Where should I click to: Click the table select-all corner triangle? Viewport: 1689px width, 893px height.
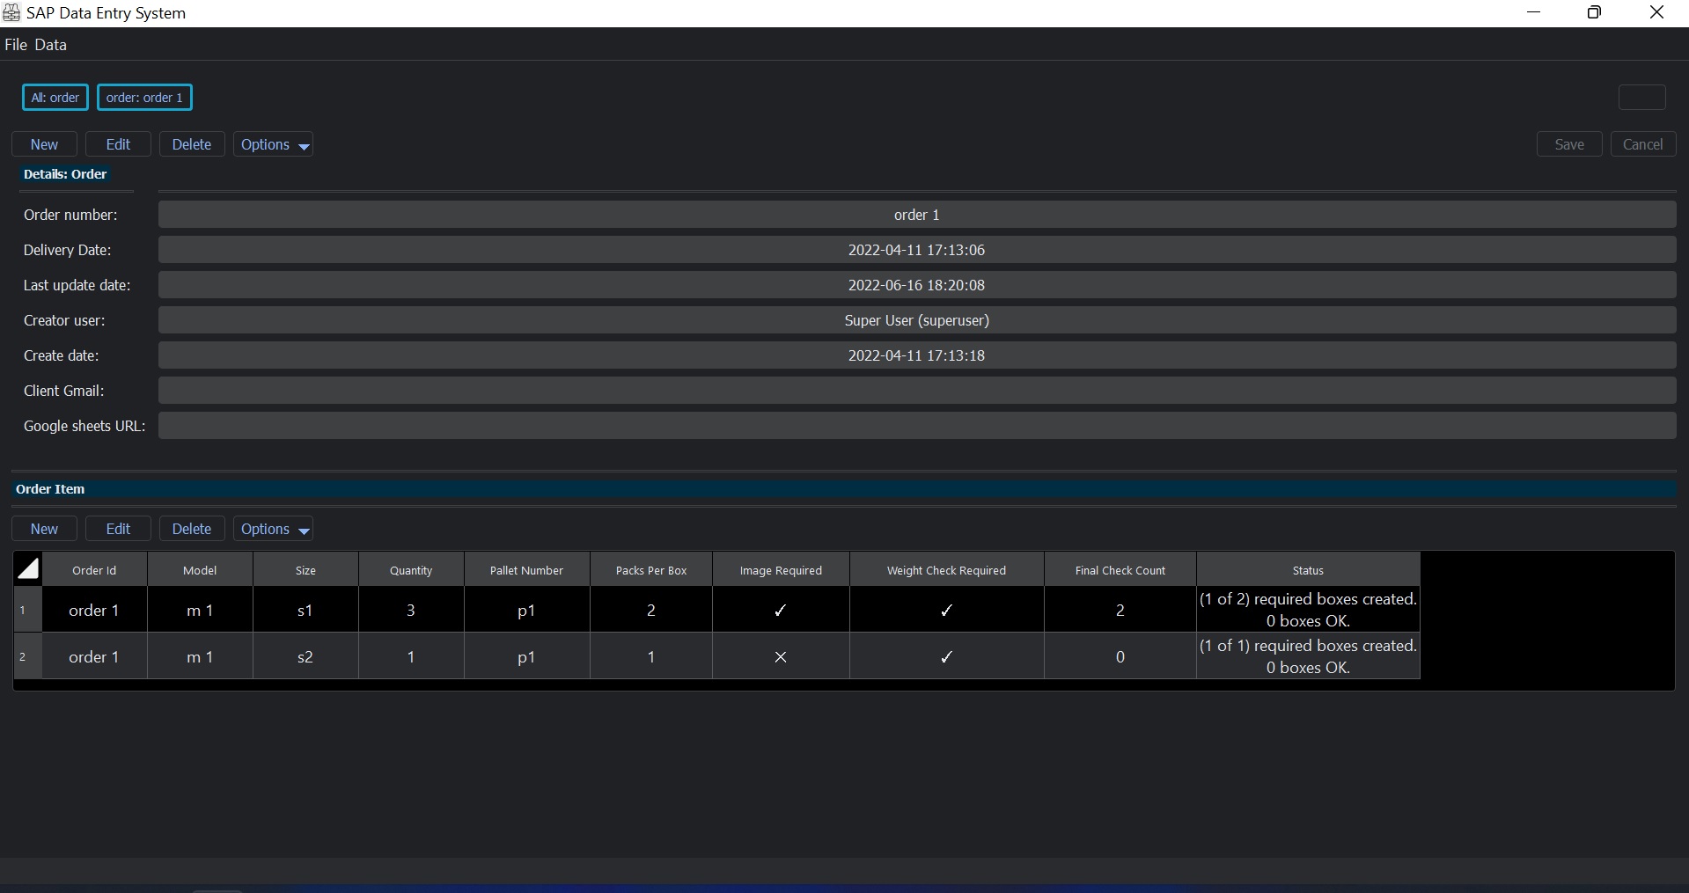click(28, 569)
